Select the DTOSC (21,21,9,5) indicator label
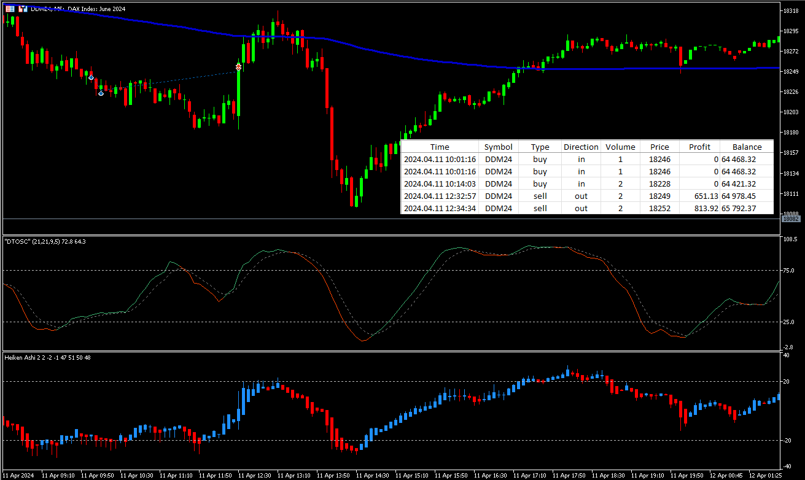 pos(45,242)
